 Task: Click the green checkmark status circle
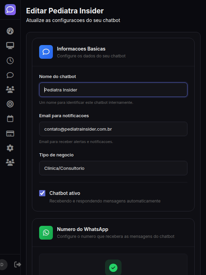tap(113, 267)
